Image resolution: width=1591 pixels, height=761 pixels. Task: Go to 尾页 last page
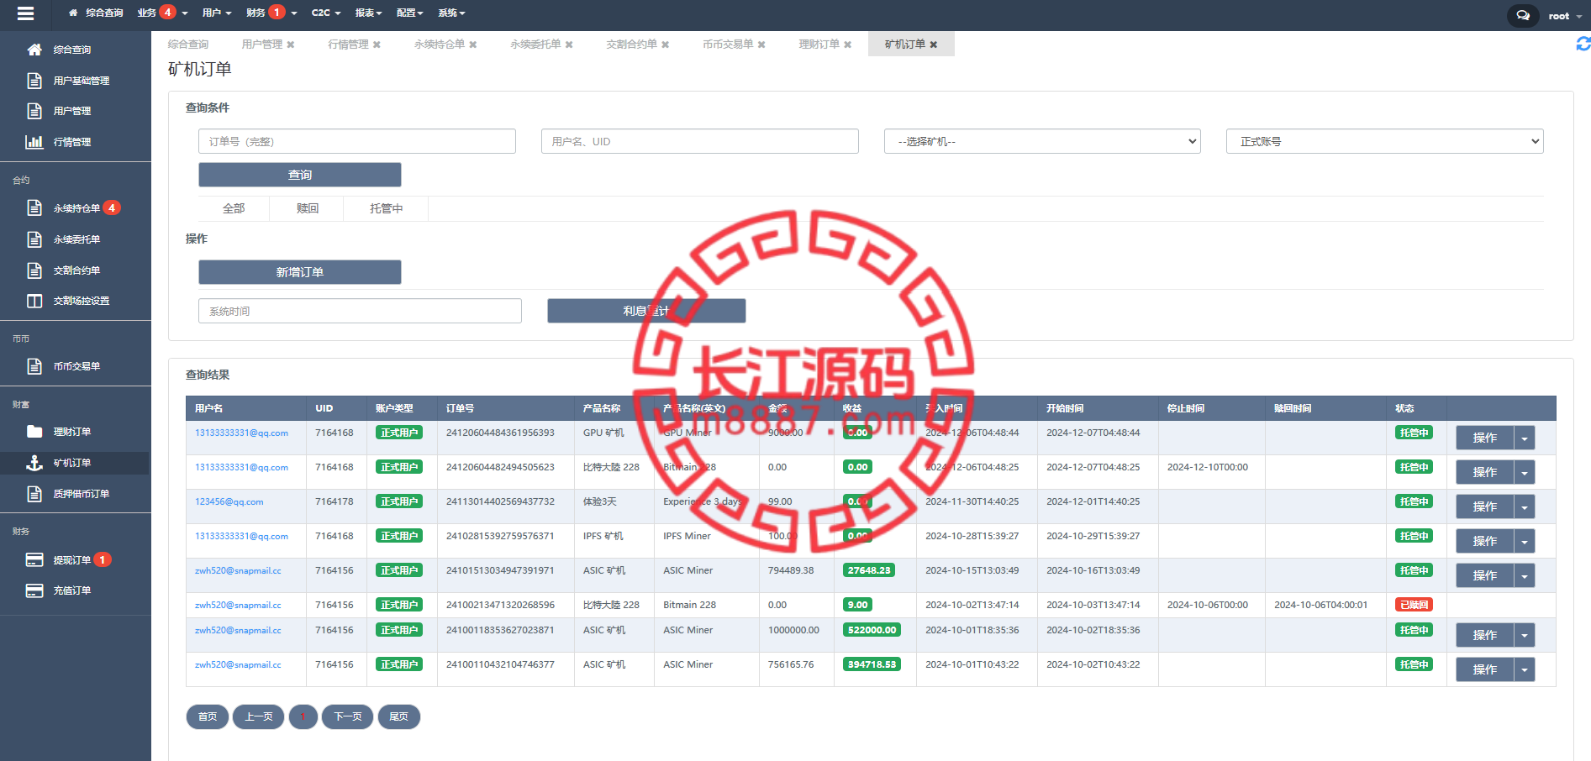tap(399, 716)
